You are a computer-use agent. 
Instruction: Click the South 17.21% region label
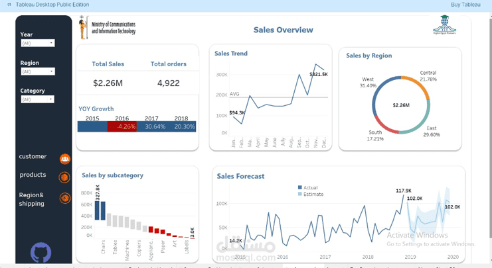(x=375, y=136)
